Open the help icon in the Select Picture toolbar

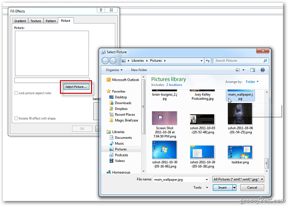click(x=262, y=70)
